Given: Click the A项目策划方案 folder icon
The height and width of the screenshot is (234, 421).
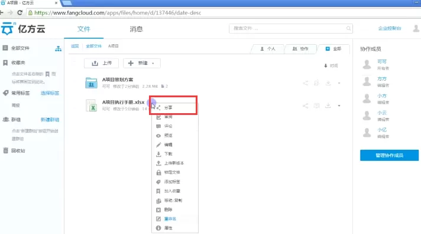Looking at the screenshot, I should (x=91, y=83).
